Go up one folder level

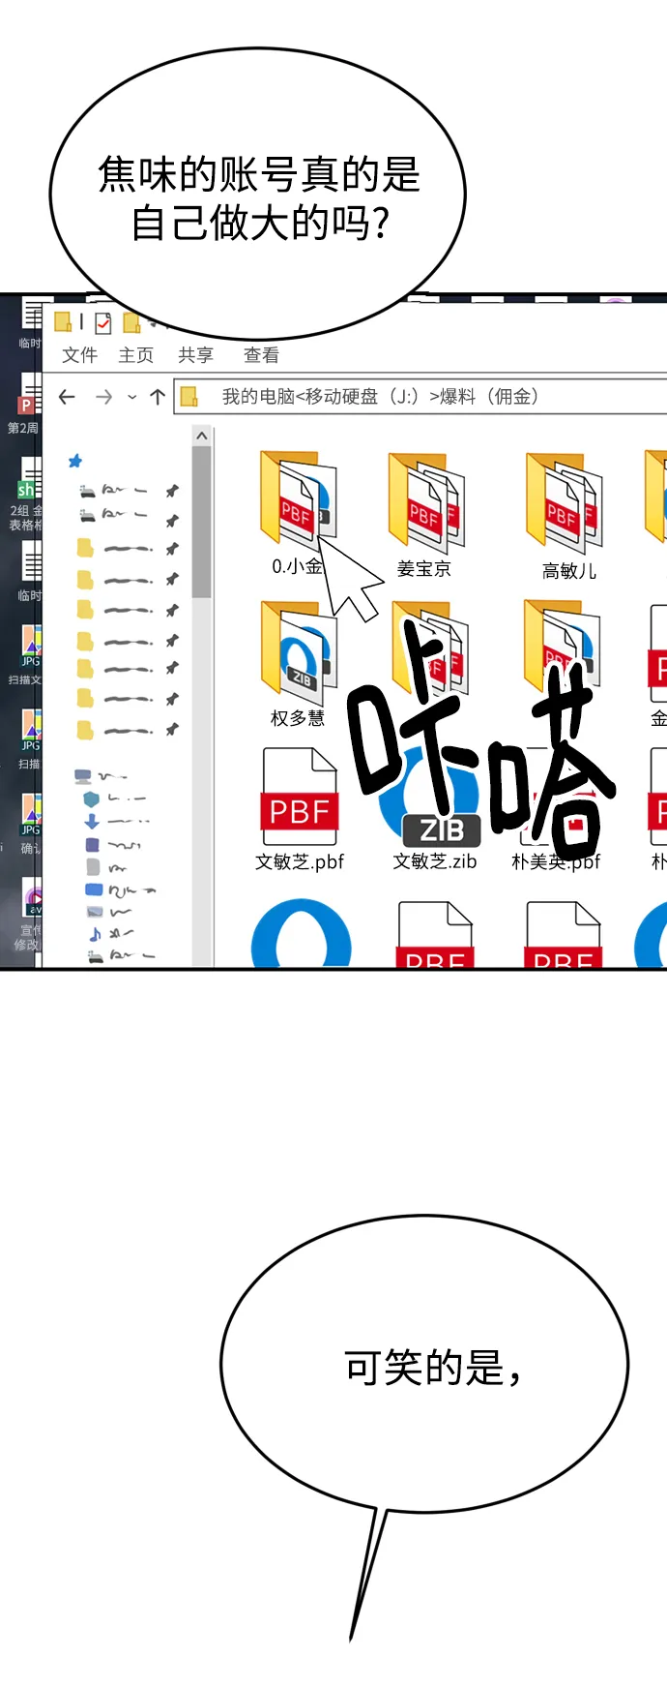[158, 397]
